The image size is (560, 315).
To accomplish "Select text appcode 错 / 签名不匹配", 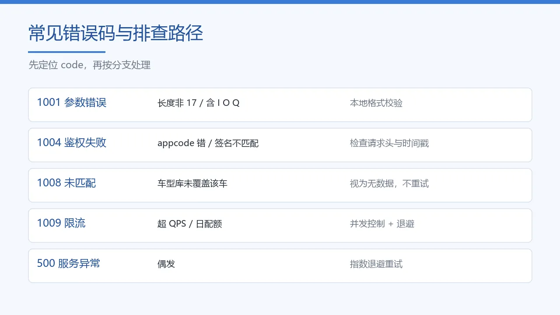I will coord(208,143).
